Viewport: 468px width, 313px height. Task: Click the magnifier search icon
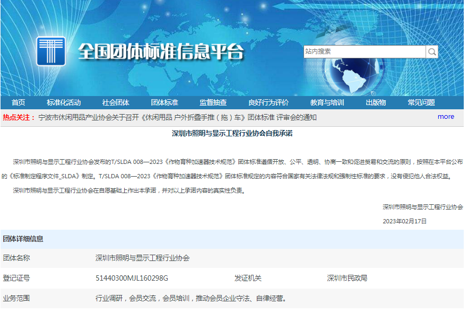pyautogui.click(x=432, y=52)
